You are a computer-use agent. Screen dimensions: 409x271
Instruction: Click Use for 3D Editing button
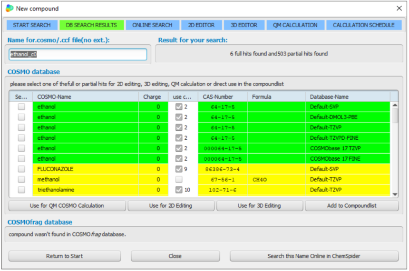point(259,206)
